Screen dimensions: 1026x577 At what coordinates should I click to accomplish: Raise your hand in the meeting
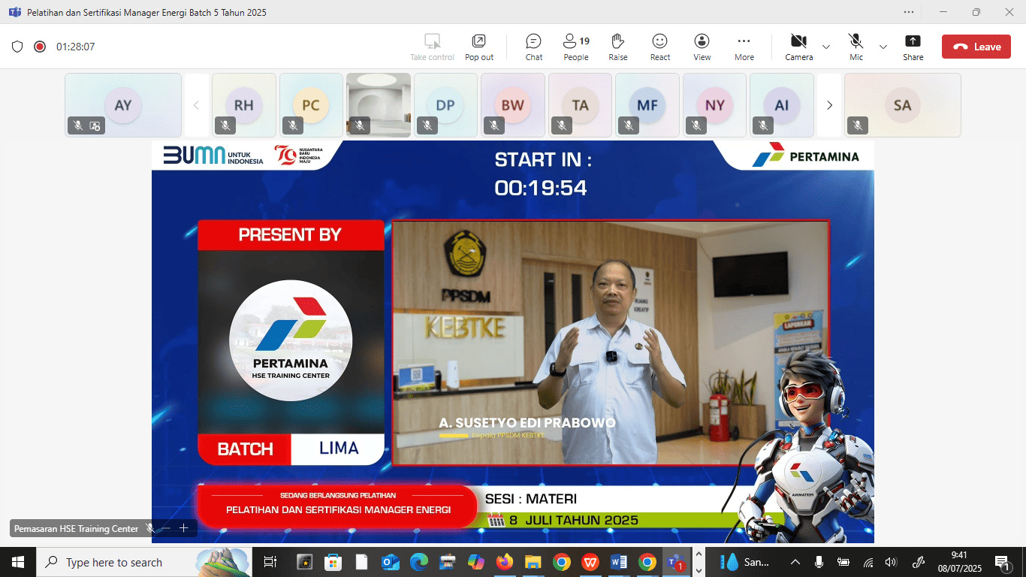(x=617, y=47)
